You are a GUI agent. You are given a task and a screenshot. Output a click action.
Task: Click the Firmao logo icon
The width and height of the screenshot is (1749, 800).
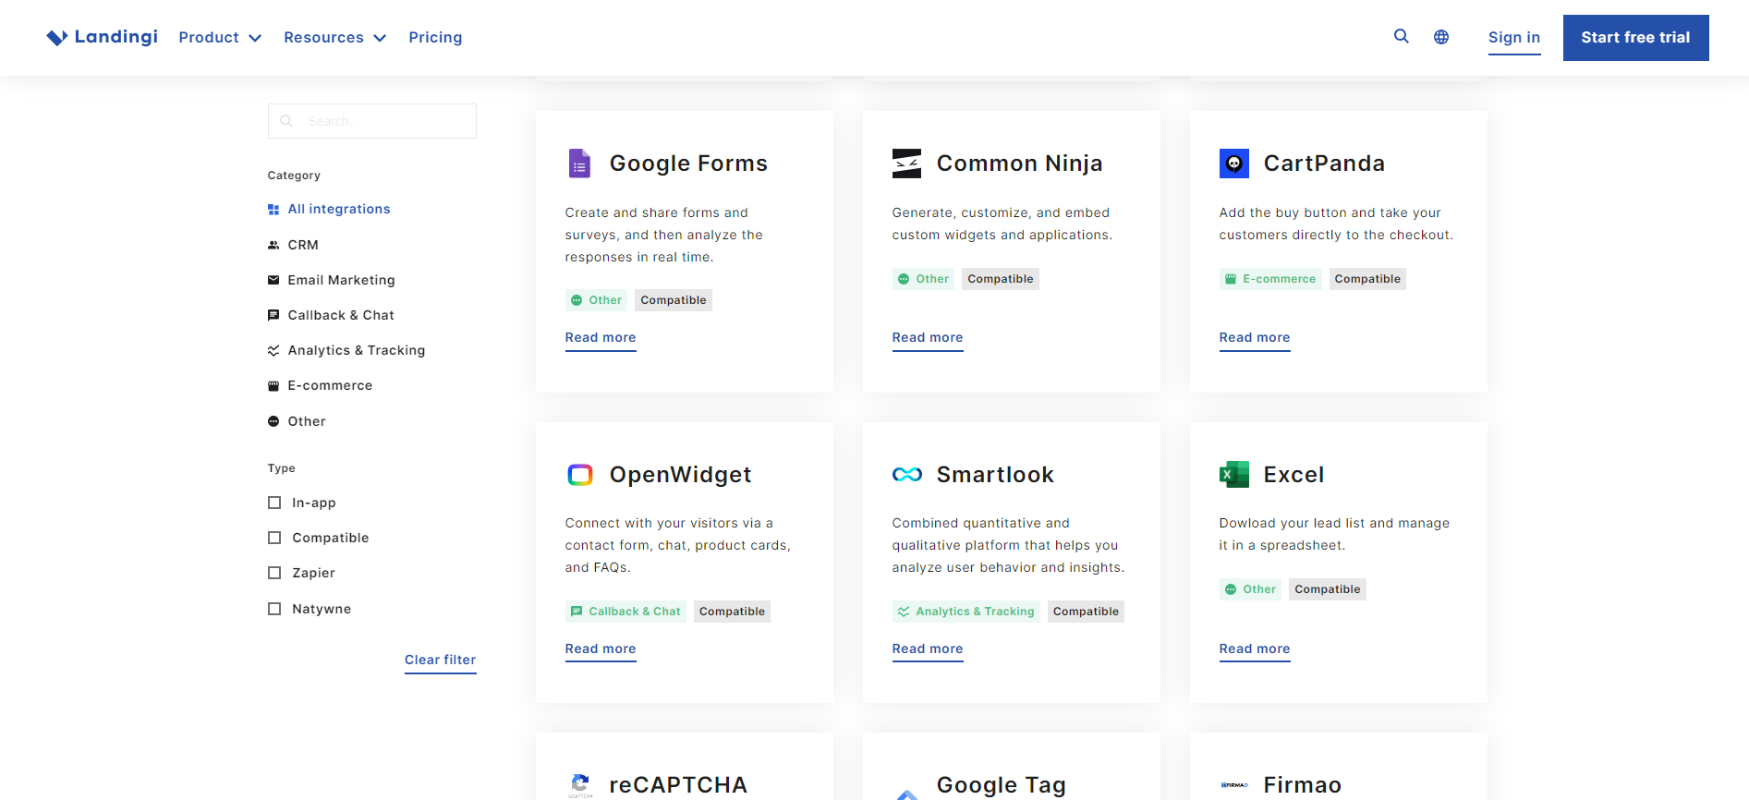click(x=1233, y=785)
